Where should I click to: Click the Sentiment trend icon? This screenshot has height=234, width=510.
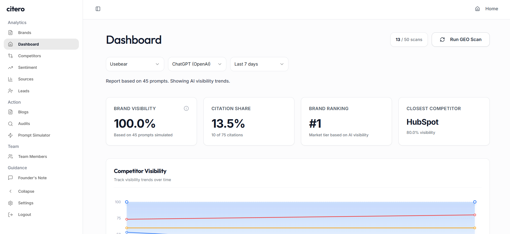point(11,67)
